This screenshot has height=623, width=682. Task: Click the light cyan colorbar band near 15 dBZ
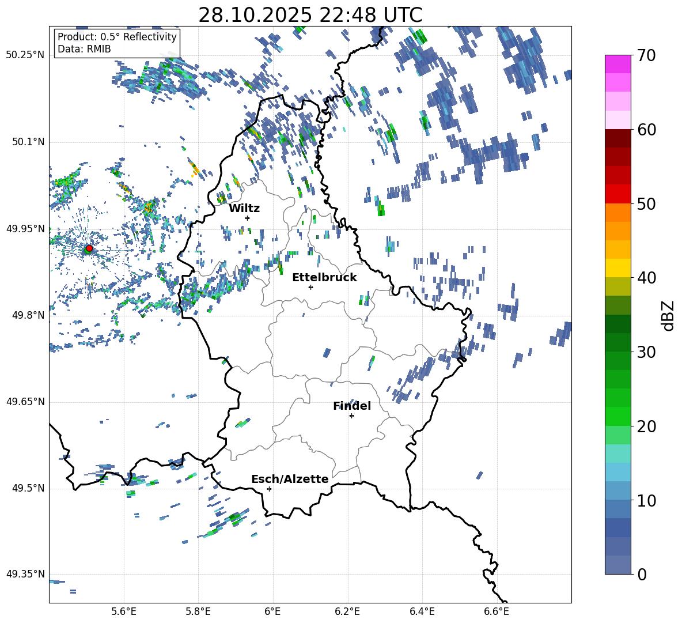point(617,454)
